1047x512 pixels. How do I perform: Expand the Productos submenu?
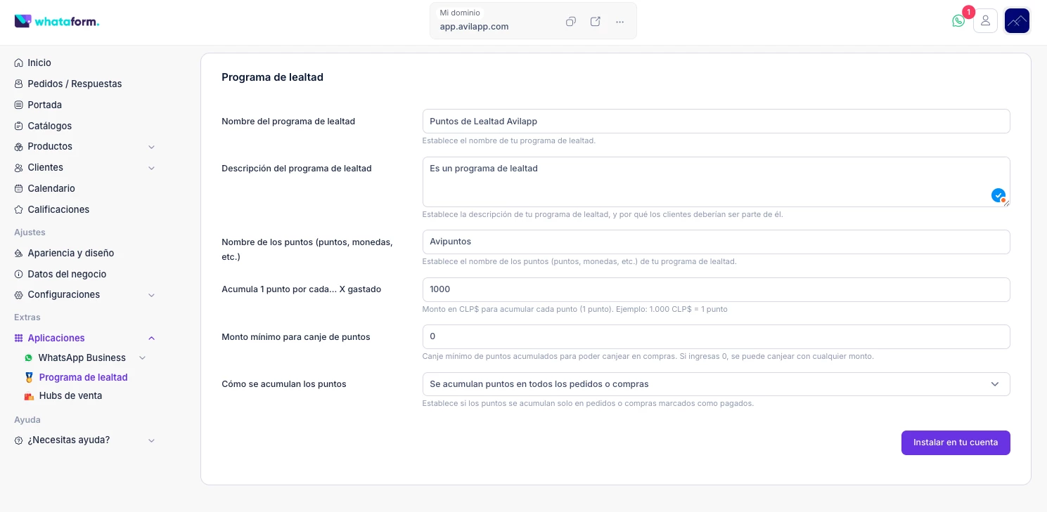coord(151,147)
